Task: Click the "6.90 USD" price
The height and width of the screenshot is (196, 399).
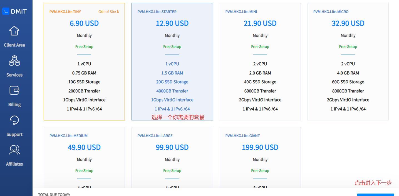Action: coord(84,23)
